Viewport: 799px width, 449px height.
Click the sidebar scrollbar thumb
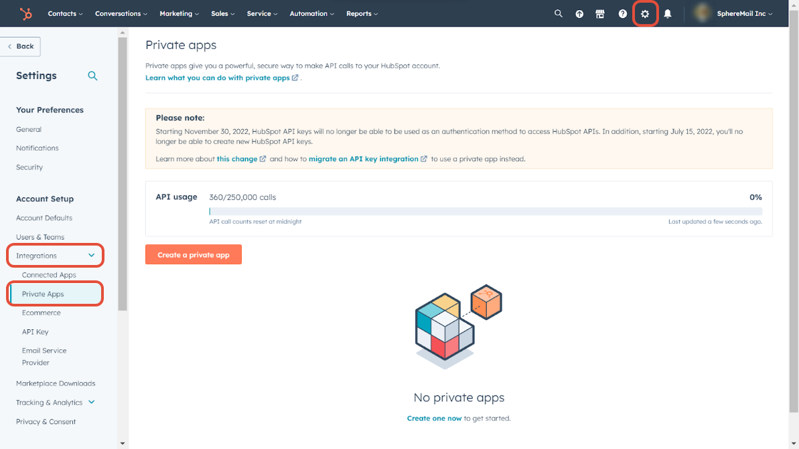[x=123, y=173]
